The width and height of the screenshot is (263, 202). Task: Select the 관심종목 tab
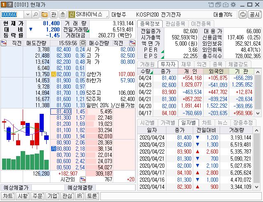[x=175, y=24]
